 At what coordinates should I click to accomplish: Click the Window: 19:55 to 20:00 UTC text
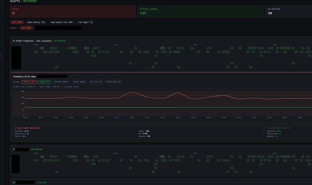24,87
